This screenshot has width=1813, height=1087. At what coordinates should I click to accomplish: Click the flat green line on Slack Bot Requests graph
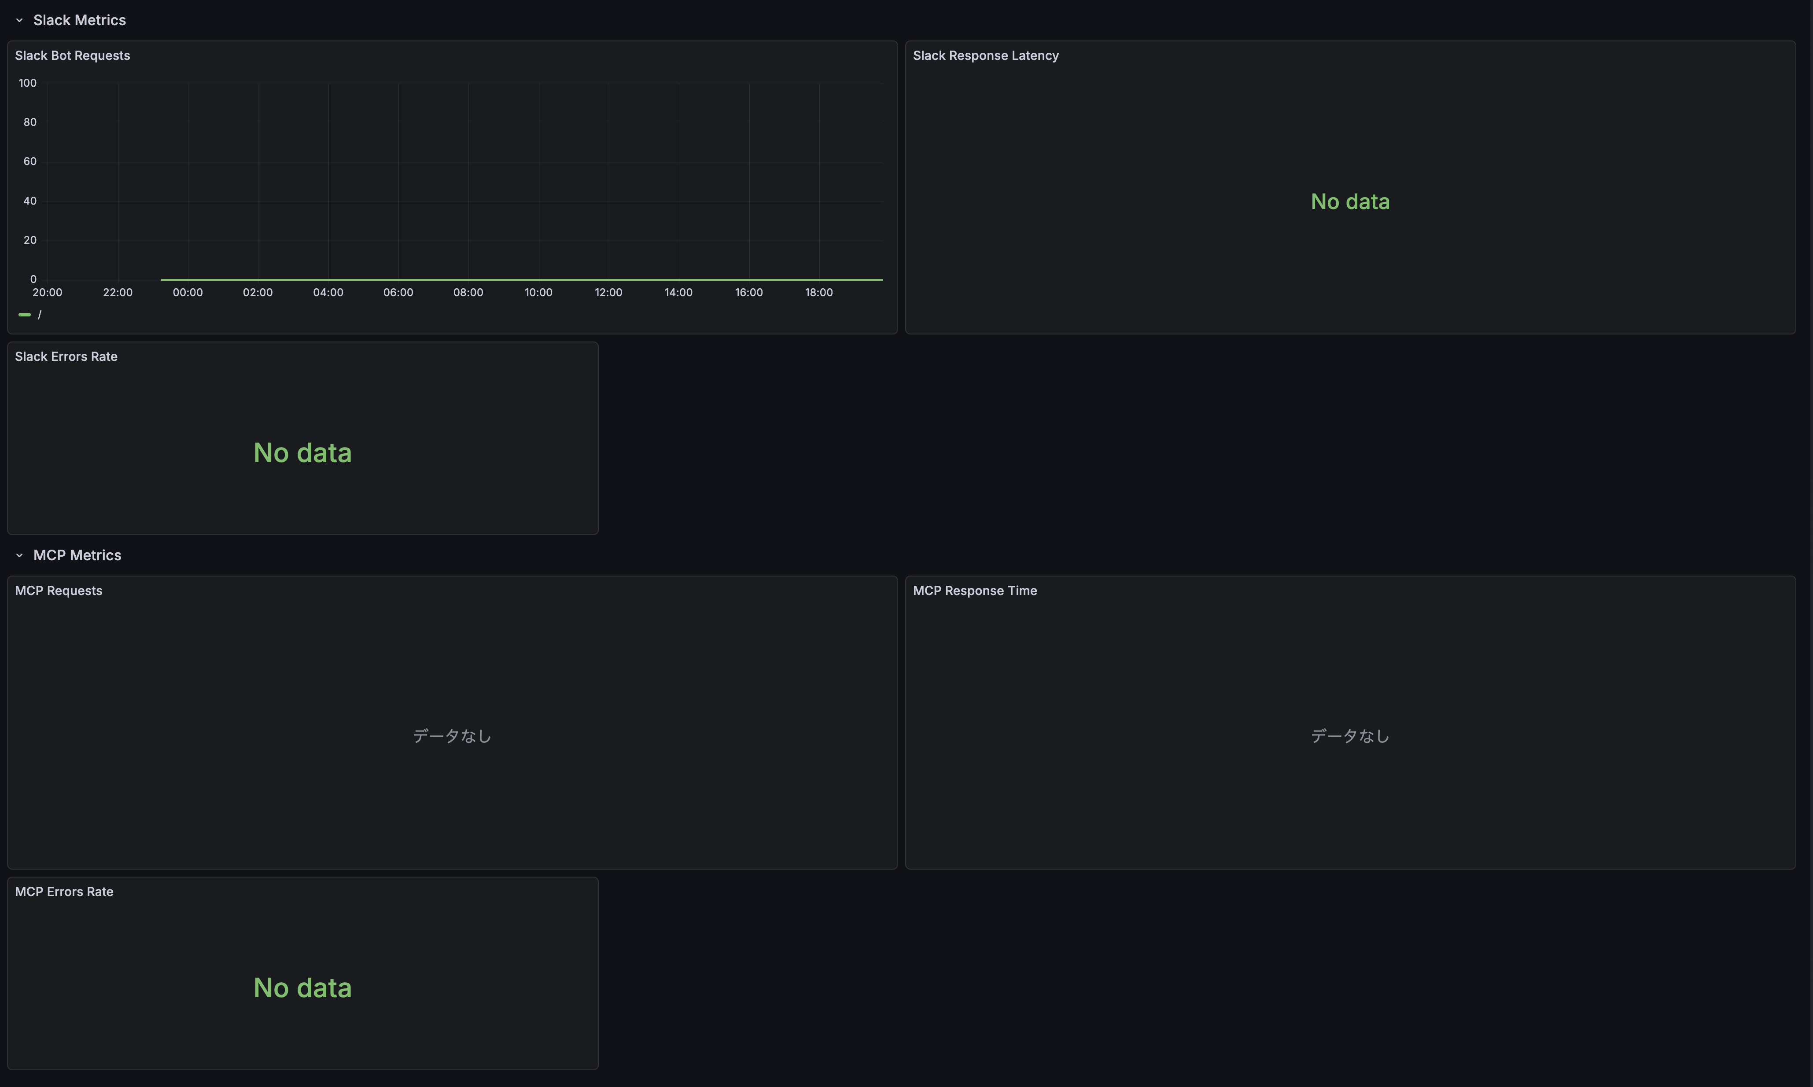tap(513, 280)
